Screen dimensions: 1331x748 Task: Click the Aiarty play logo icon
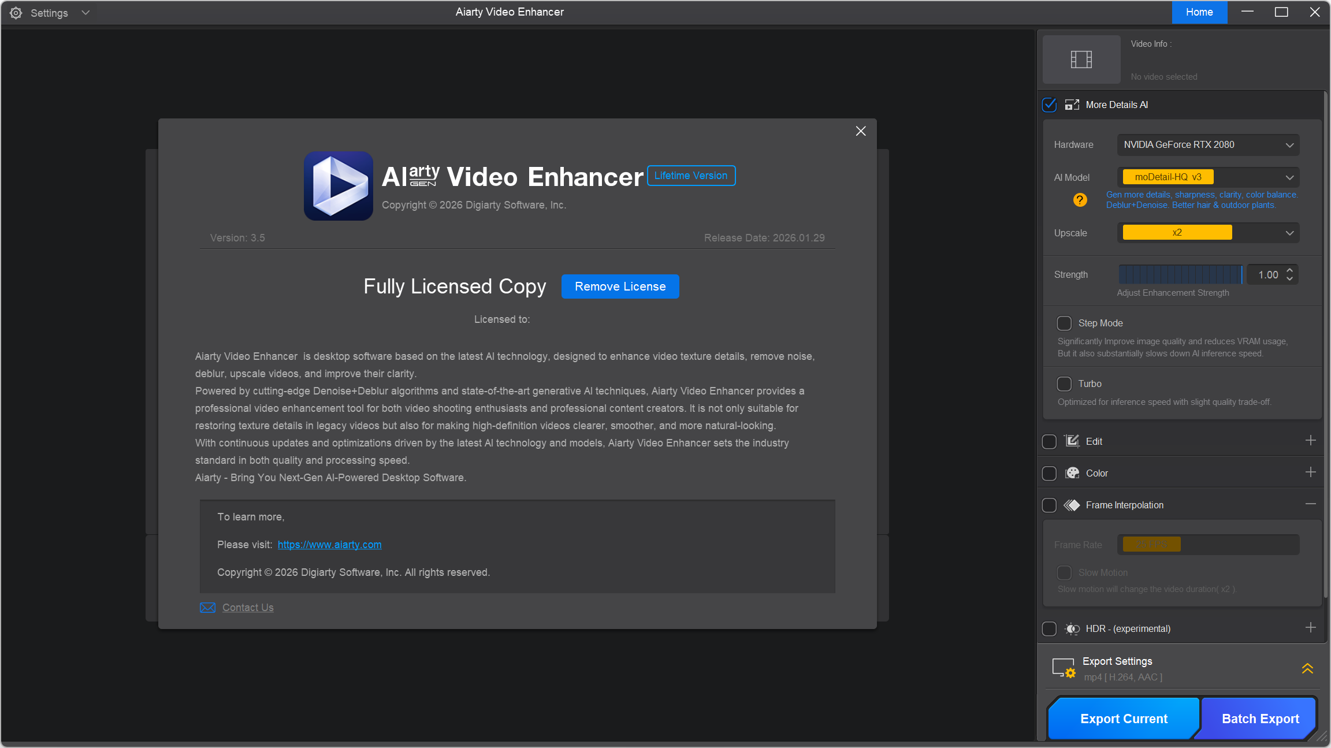[x=339, y=186]
